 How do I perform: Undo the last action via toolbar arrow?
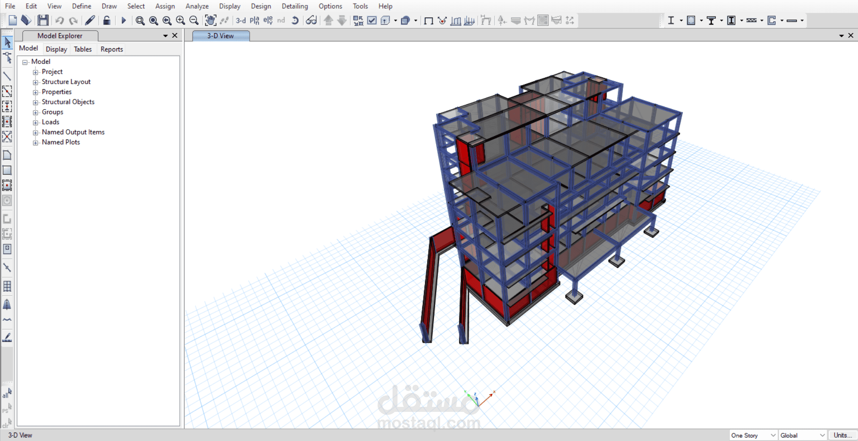[59, 20]
